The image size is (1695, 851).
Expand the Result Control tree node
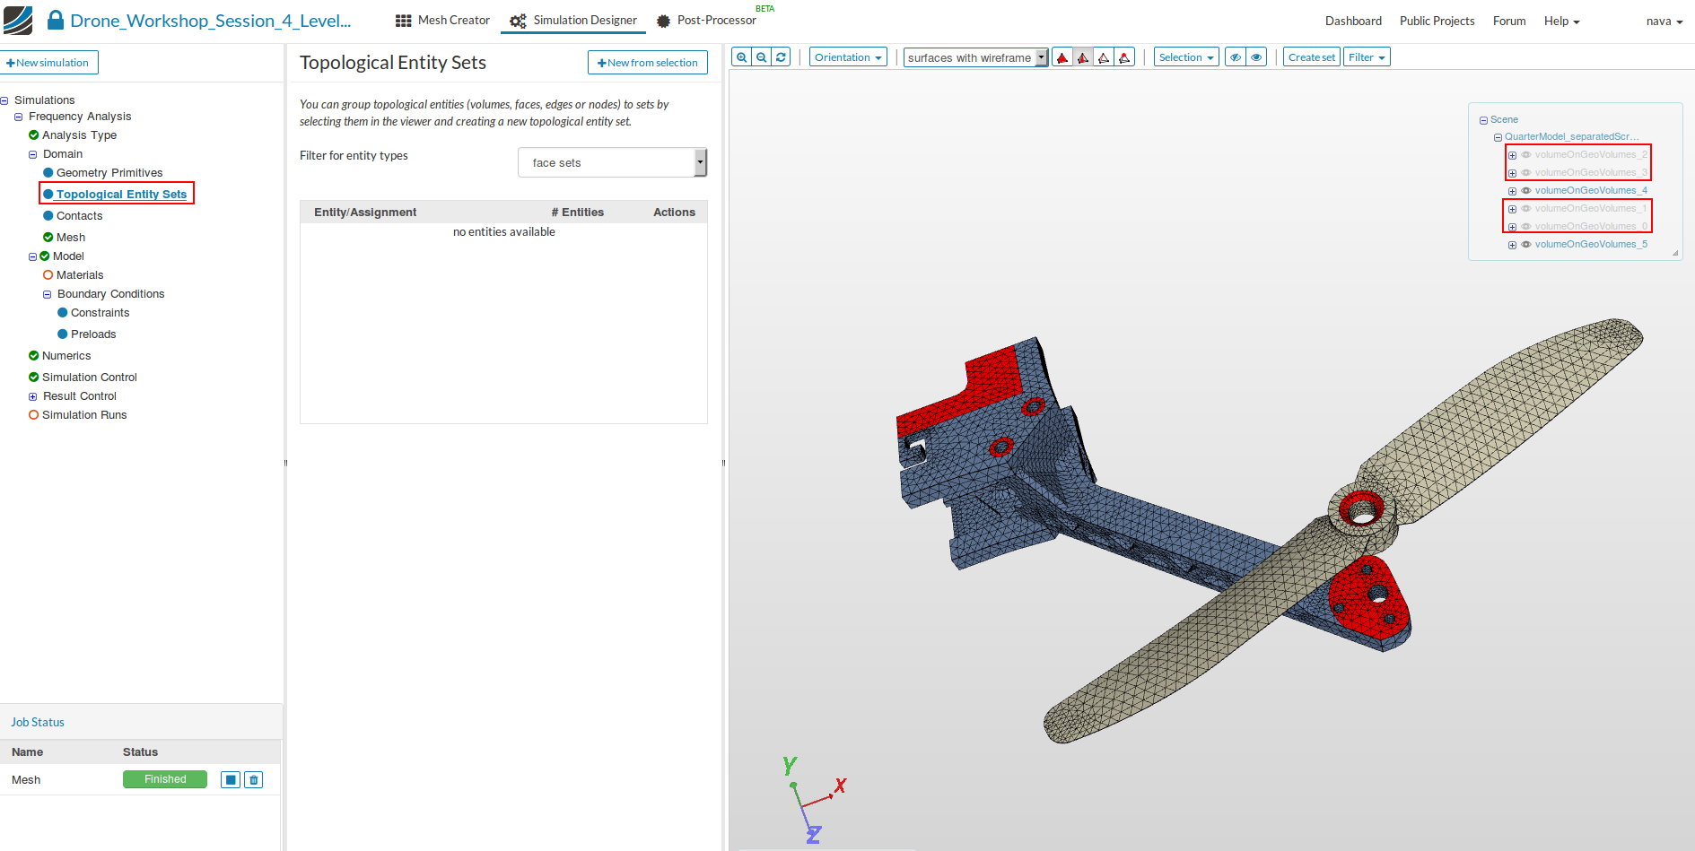tap(32, 396)
